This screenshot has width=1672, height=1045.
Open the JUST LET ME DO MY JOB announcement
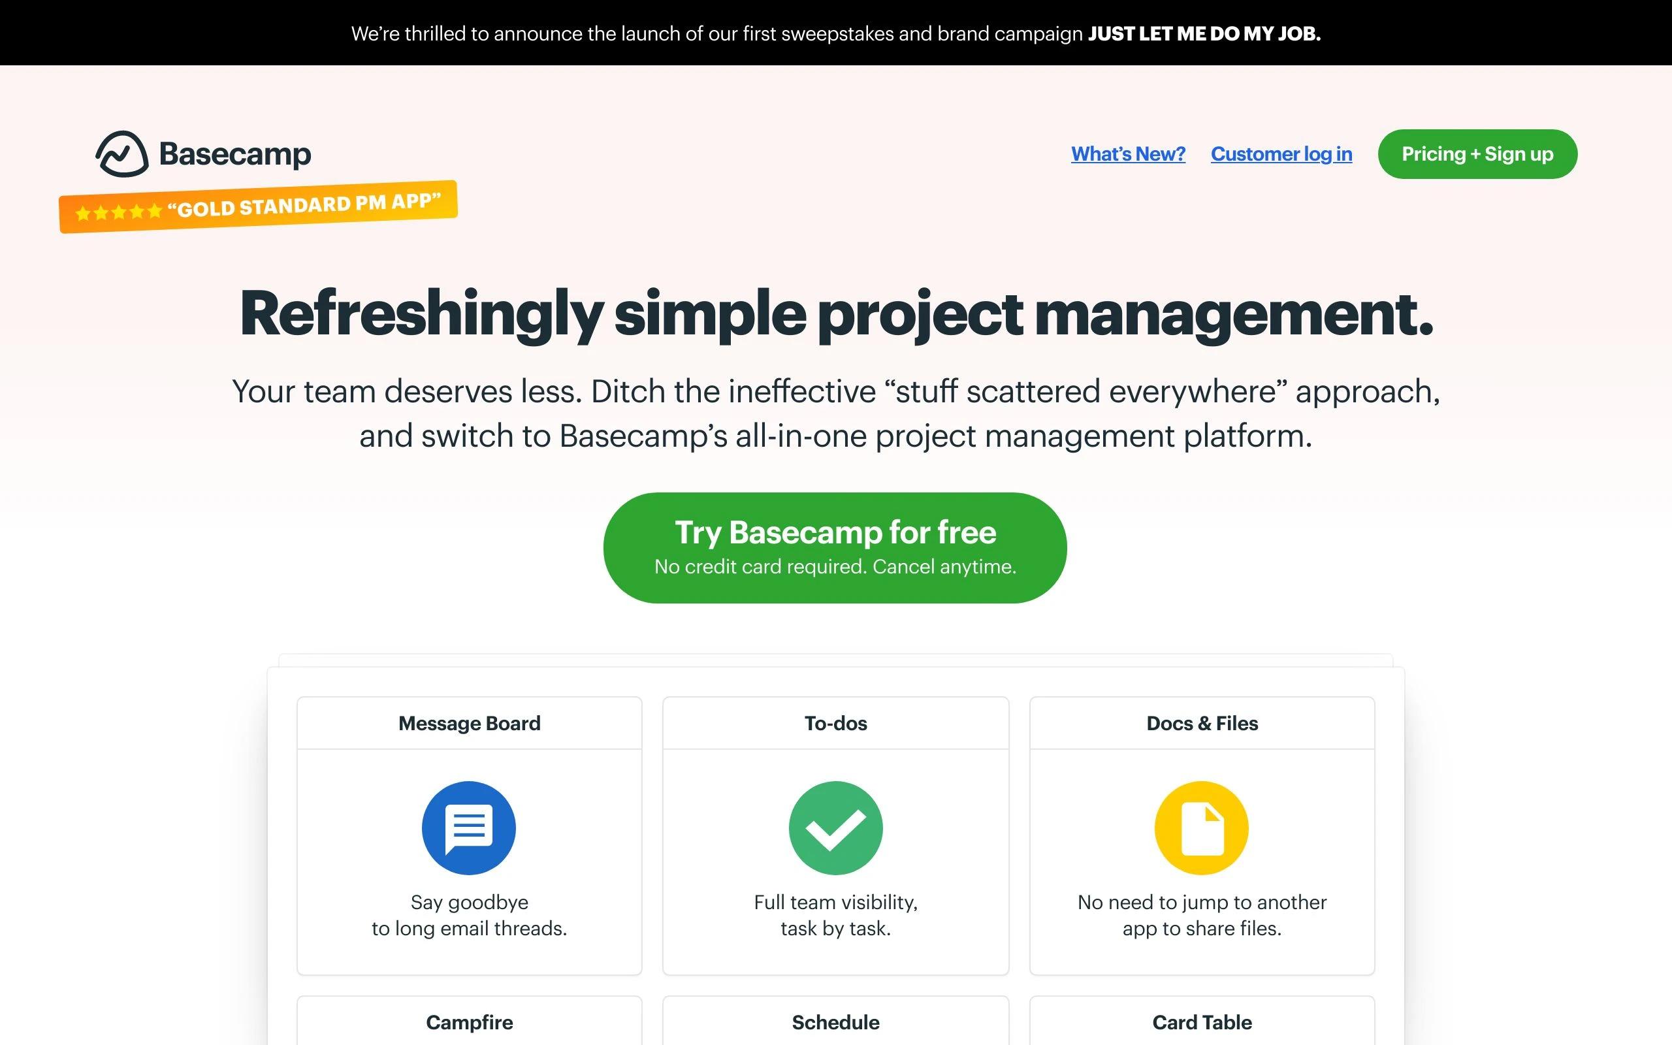[1204, 33]
